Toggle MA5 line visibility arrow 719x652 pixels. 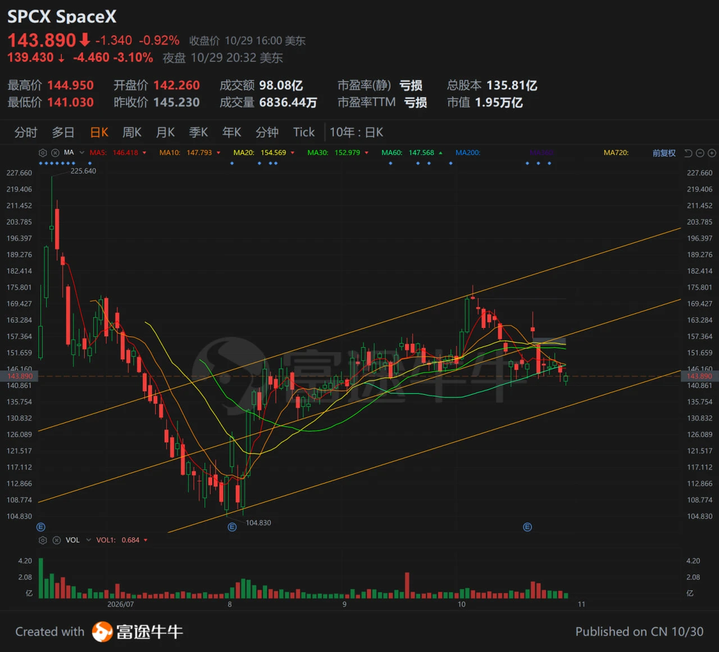(x=144, y=153)
